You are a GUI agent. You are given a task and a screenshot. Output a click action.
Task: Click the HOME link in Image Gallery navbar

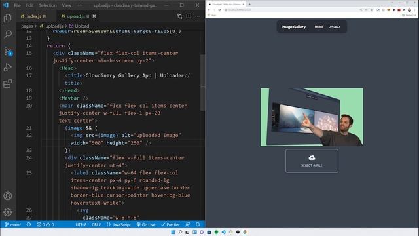tap(319, 27)
